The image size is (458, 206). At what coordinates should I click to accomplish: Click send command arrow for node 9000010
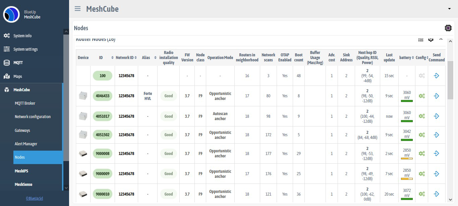pos(436,194)
